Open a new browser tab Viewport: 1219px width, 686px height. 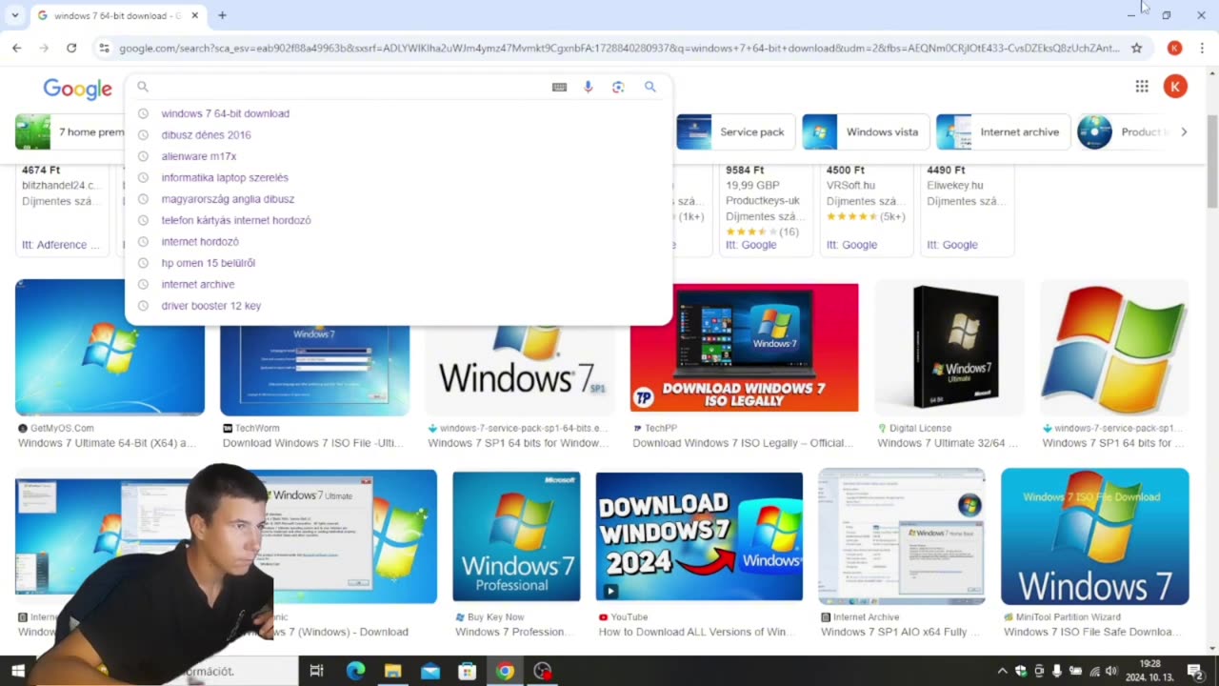222,15
